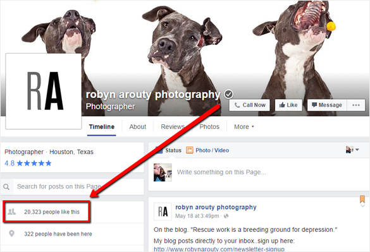This screenshot has width=370, height=252.
Task: Choose the Photo / Video composer link
Action: [x=212, y=150]
